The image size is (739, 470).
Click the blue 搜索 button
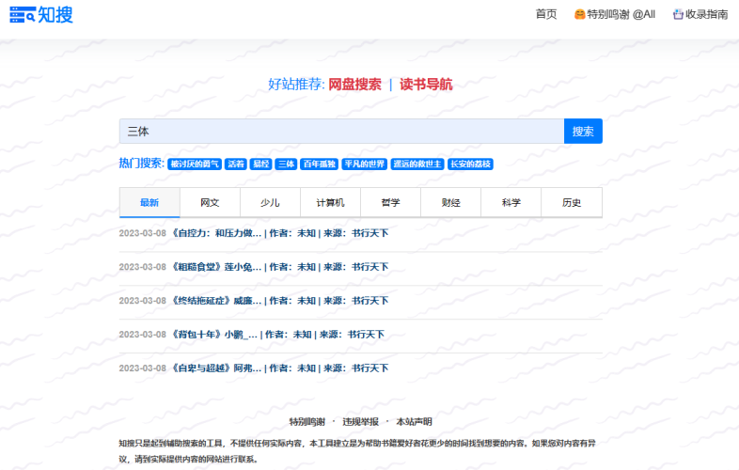click(583, 131)
